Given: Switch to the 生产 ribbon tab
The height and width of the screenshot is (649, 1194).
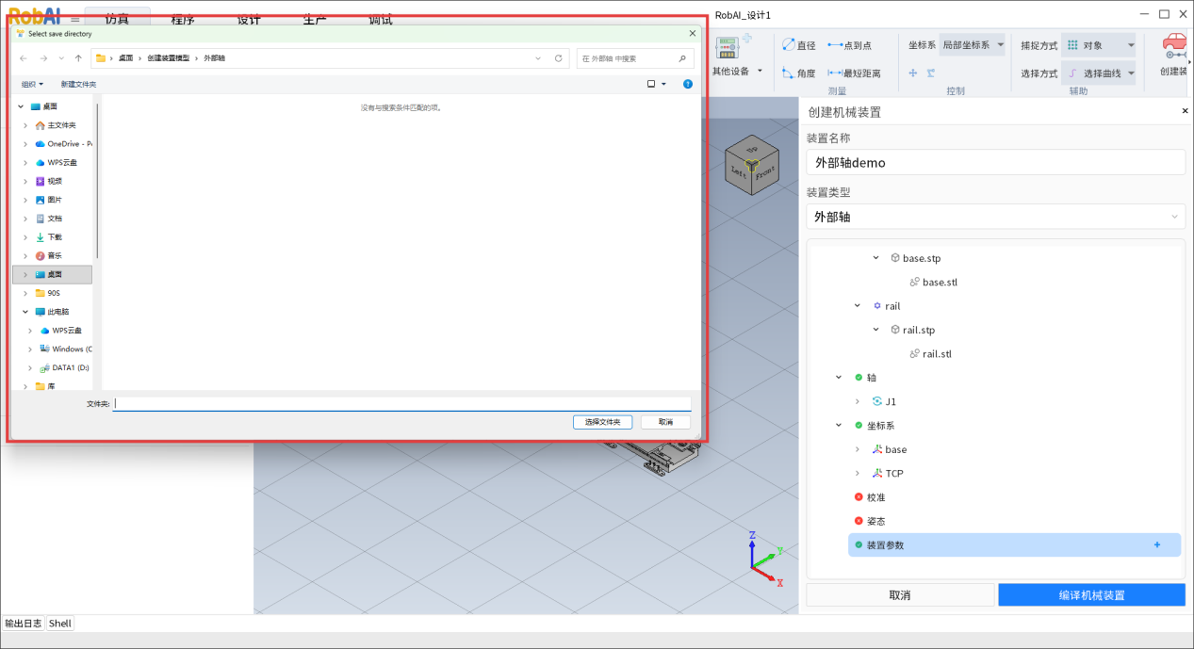Looking at the screenshot, I should [315, 19].
